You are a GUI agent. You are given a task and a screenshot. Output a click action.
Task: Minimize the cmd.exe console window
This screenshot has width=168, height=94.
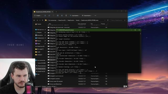point(131,30)
